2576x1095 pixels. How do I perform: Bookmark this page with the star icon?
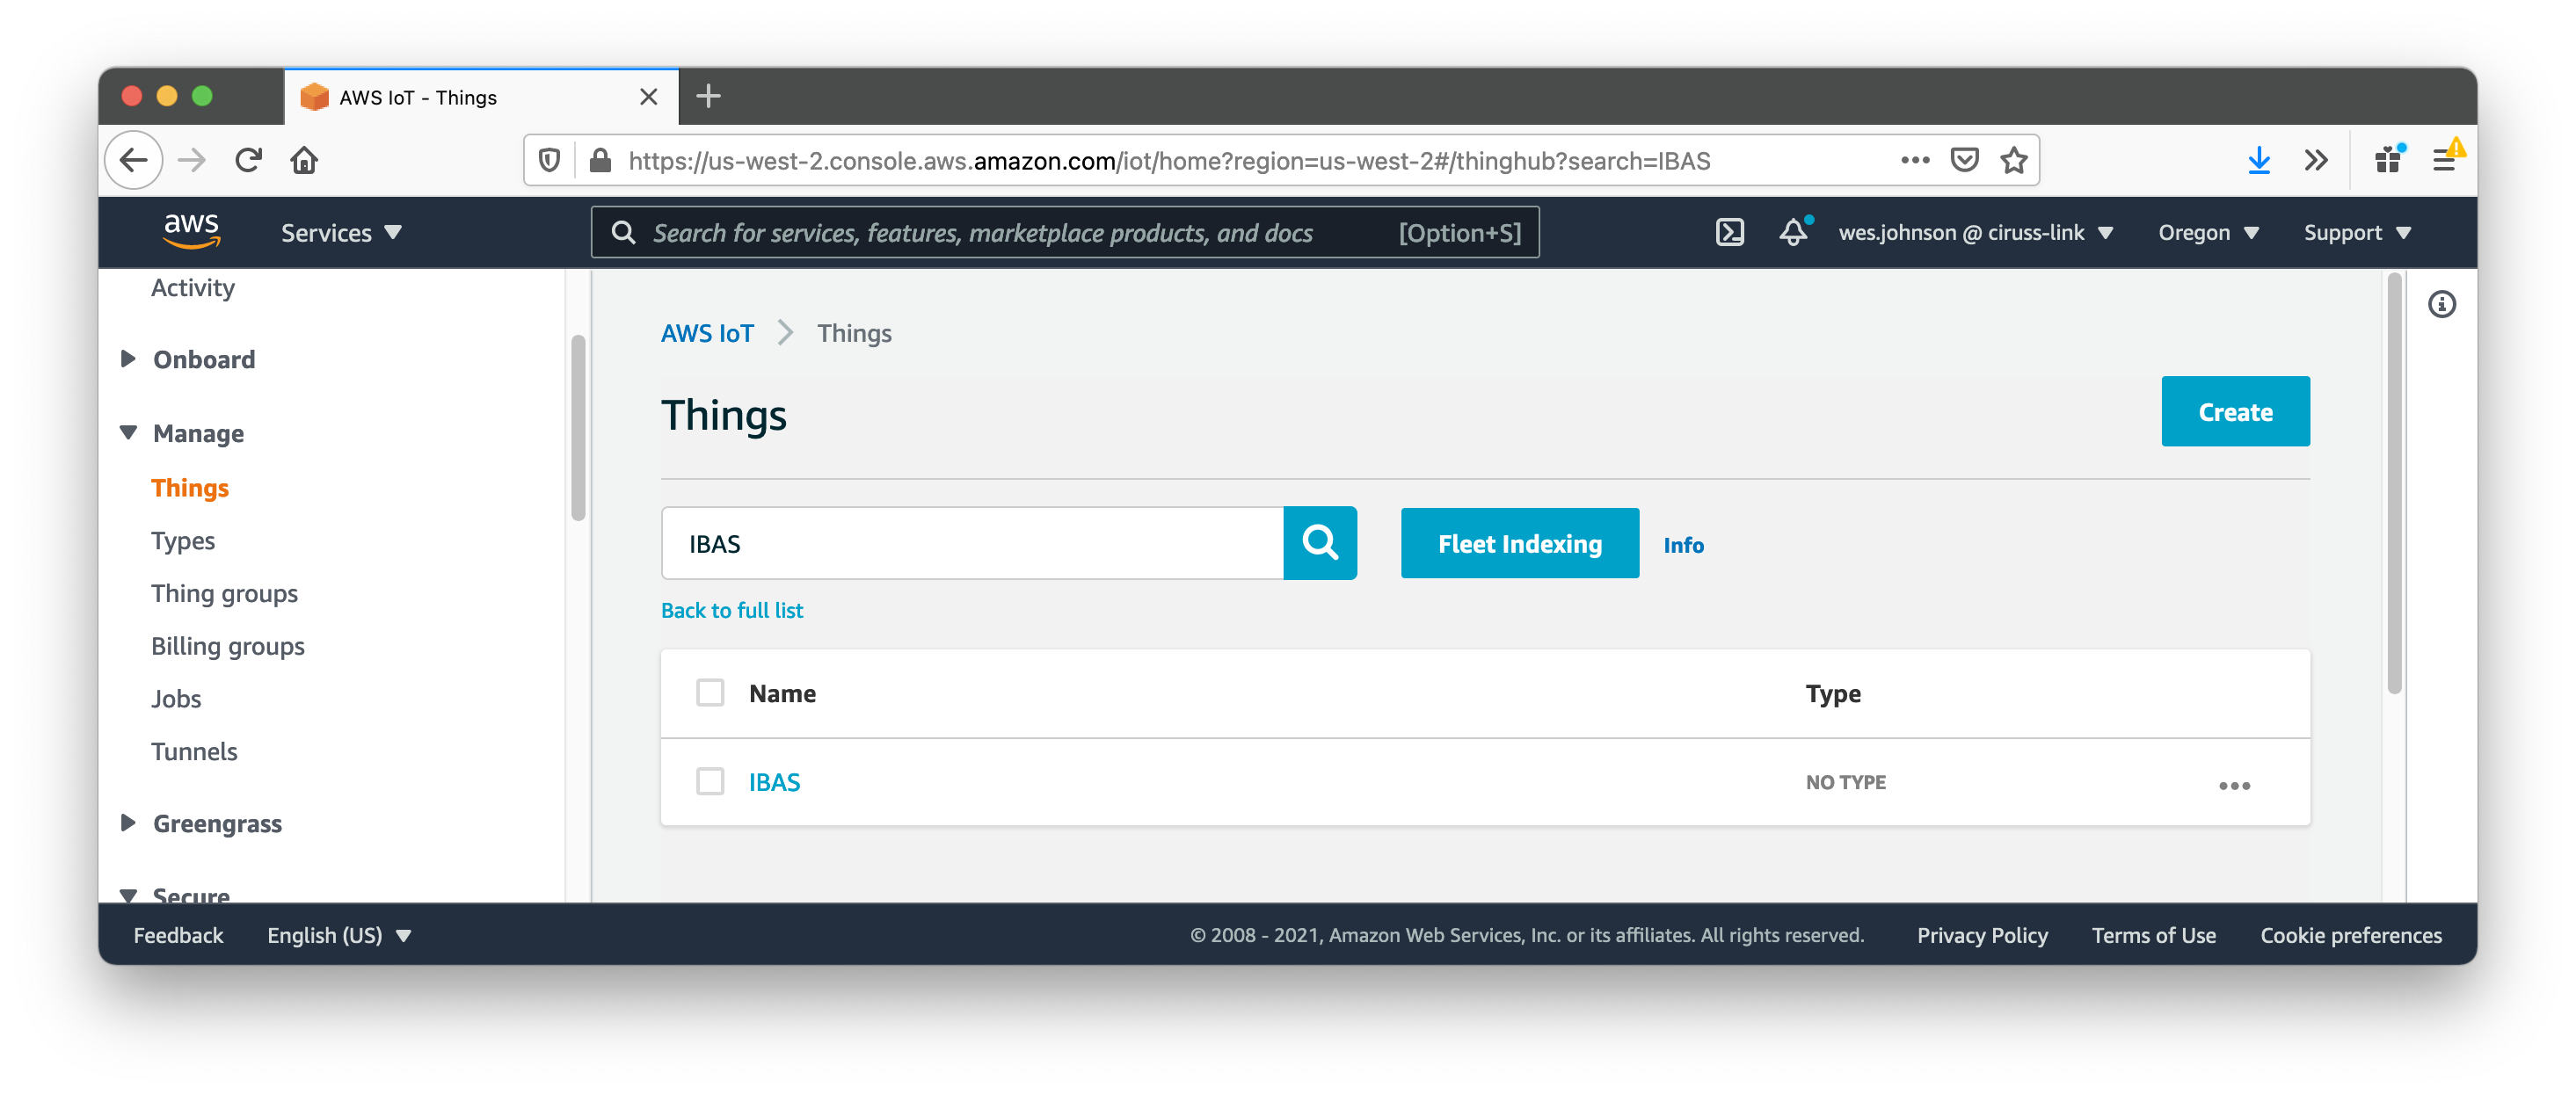tap(2013, 160)
